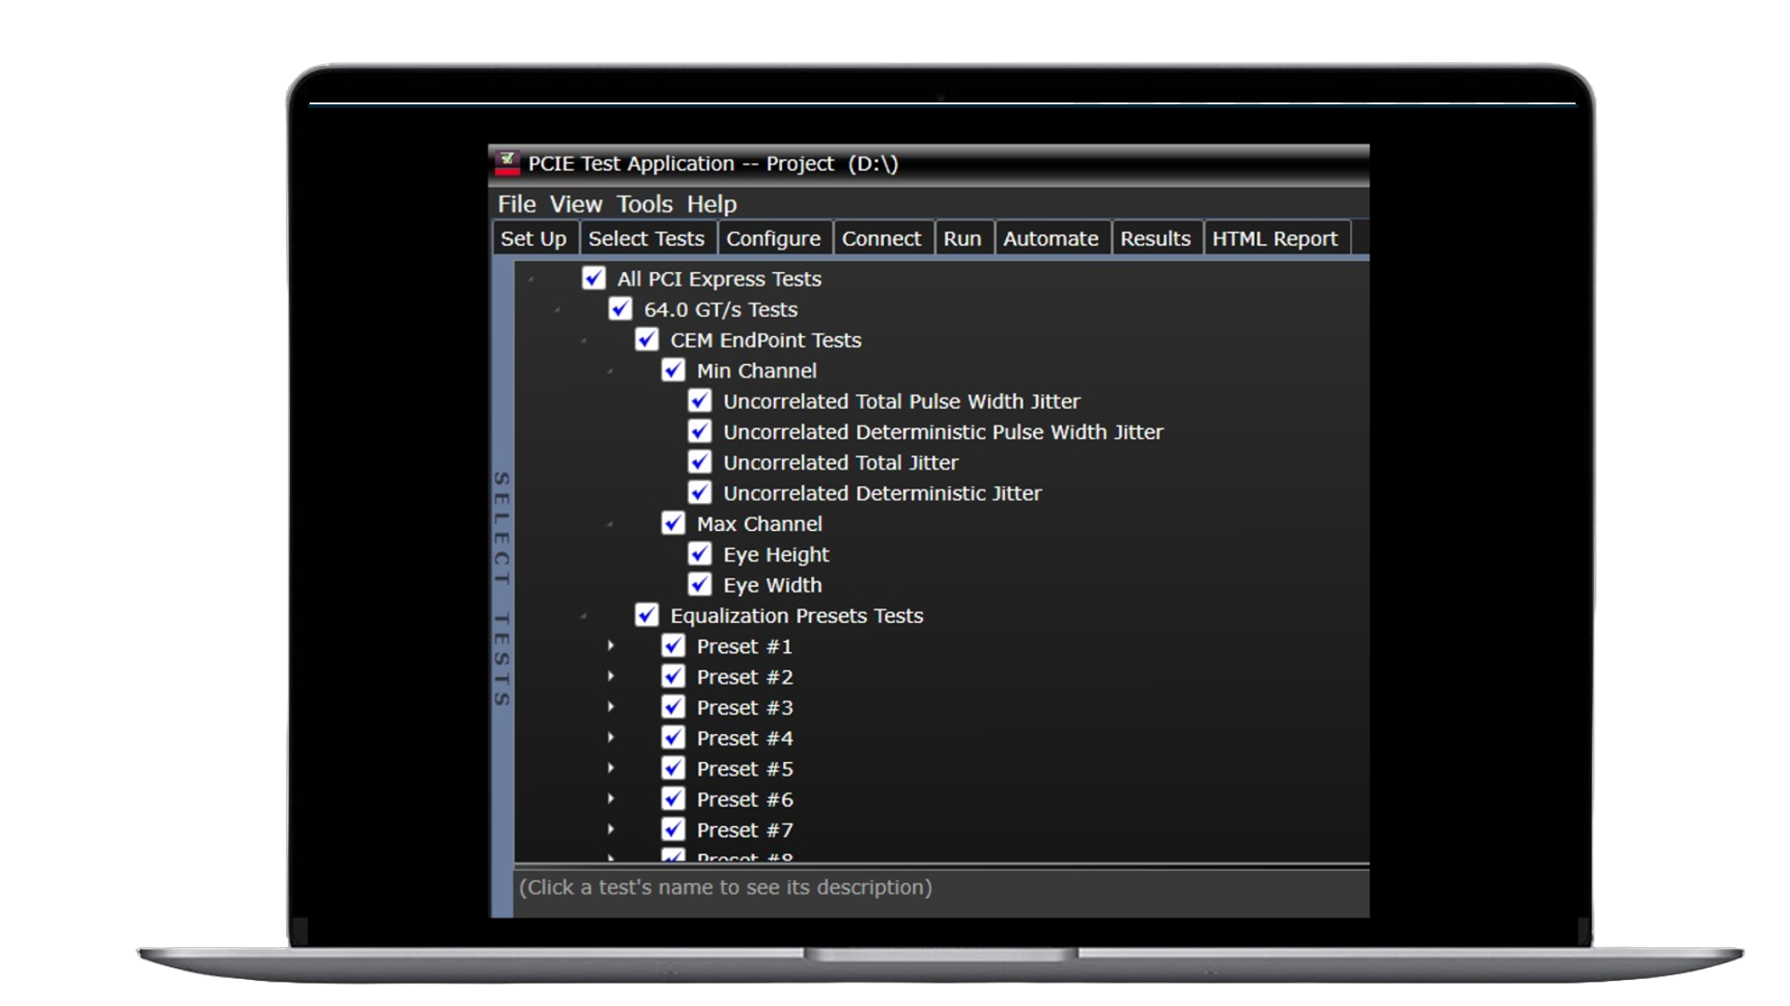Select the Uncorrelated Deterministic Jitter test name

pos(882,494)
